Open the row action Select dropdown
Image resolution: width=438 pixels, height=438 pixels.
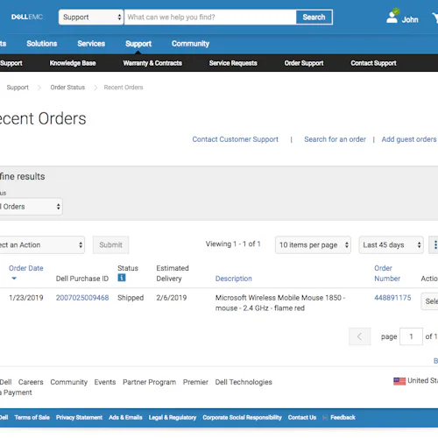click(x=430, y=301)
